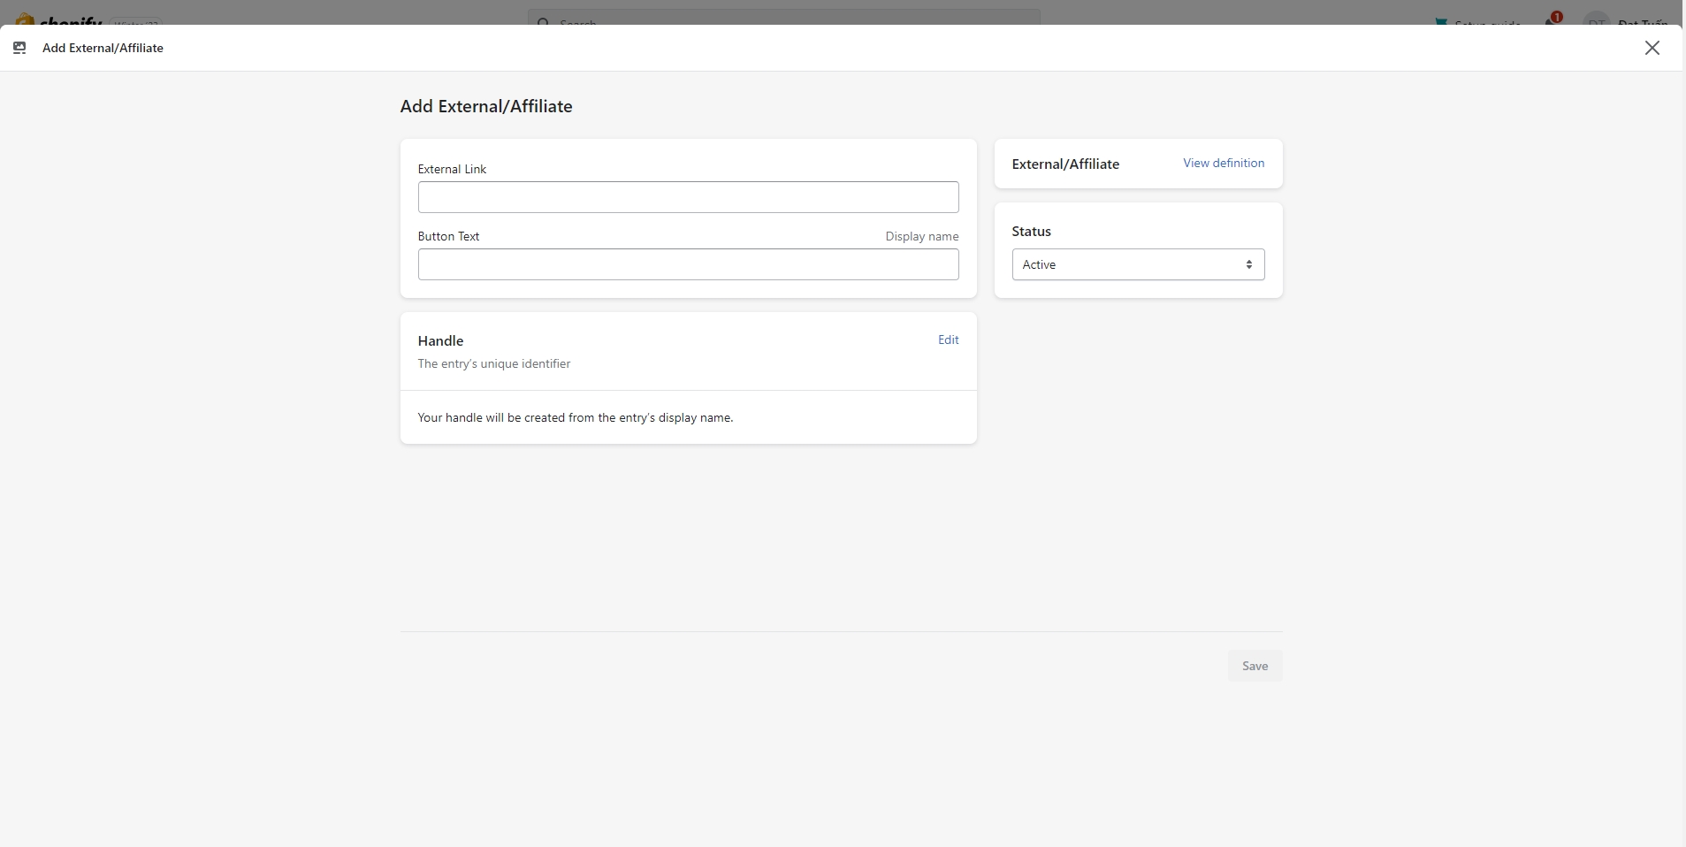Click the metaobject entry icon in the header bar

(x=19, y=48)
